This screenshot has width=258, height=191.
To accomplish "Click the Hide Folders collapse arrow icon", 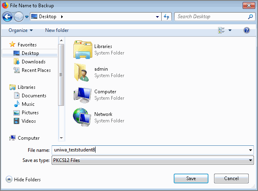I will coord(9,179).
